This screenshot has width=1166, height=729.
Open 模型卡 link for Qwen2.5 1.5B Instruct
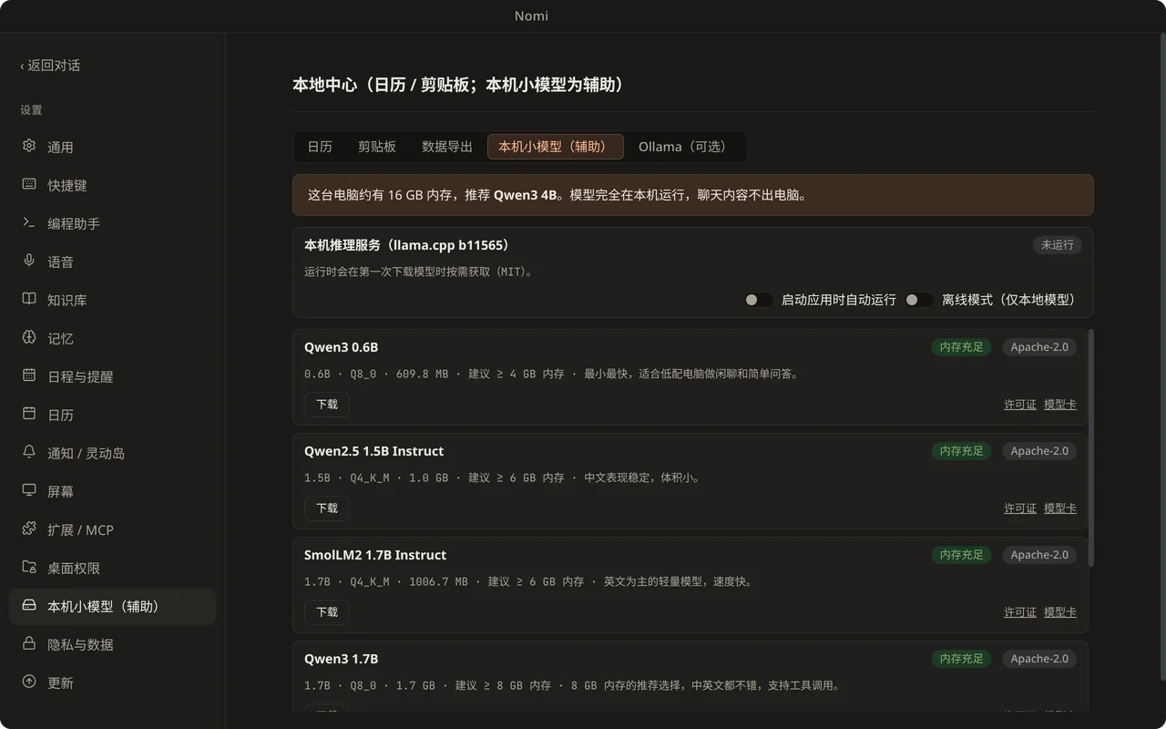pyautogui.click(x=1060, y=508)
